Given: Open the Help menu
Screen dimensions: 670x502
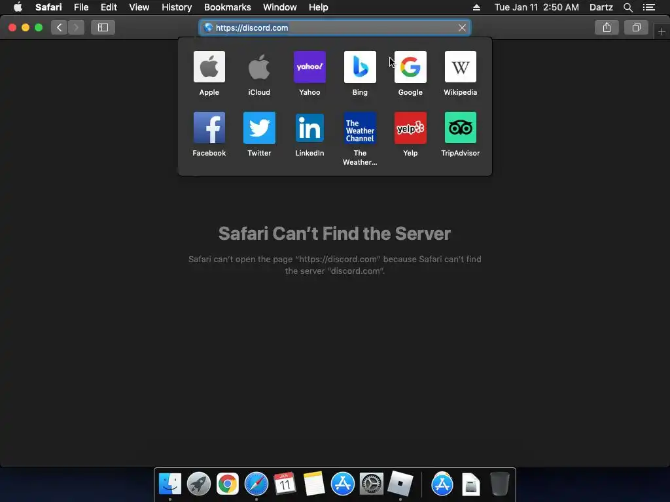Looking at the screenshot, I should (x=319, y=7).
